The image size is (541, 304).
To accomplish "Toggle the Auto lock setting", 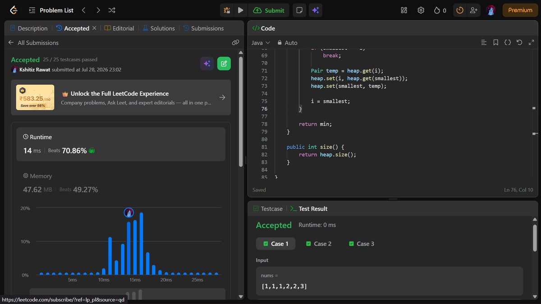I will click(287, 42).
